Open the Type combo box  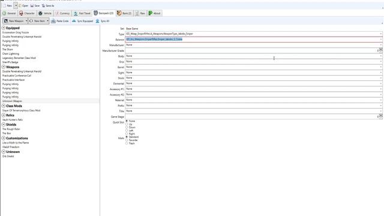click(254, 34)
